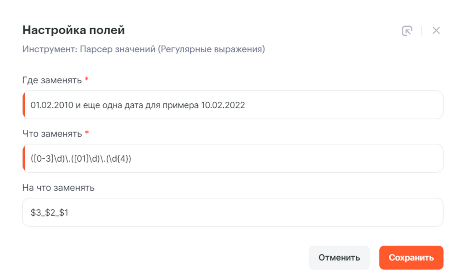Click the Где заменять label
This screenshot has height=280, width=463.
52,80
